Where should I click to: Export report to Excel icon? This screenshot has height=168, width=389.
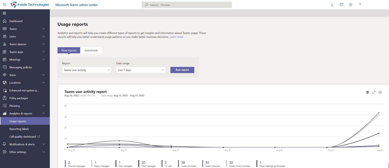[x=368, y=92]
